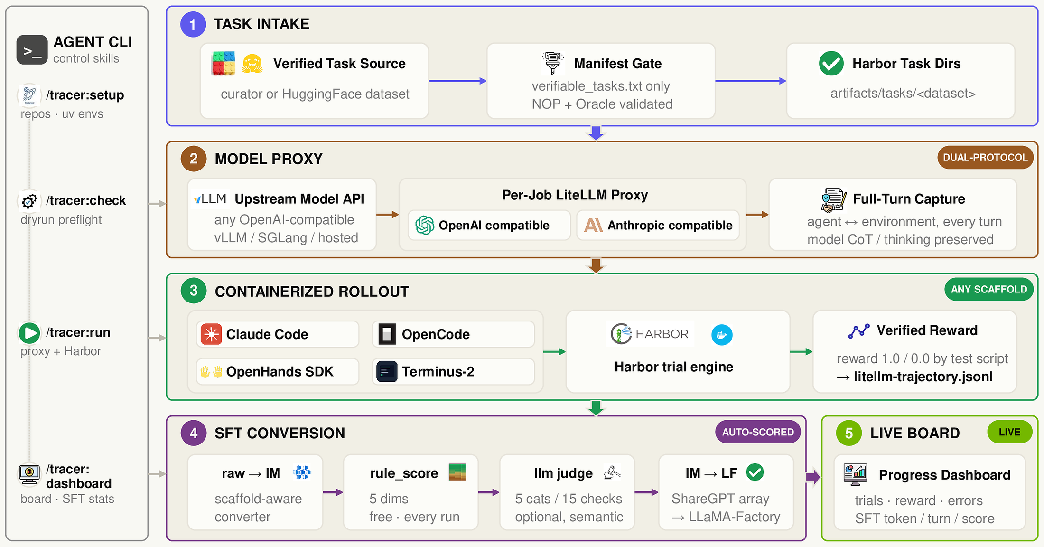Click the gavel icon beside llm judge

[x=612, y=472]
